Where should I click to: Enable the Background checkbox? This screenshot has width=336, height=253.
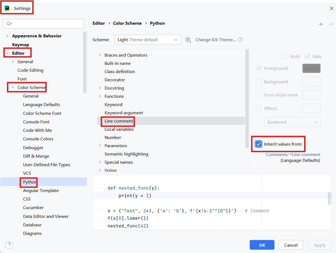tap(259, 82)
